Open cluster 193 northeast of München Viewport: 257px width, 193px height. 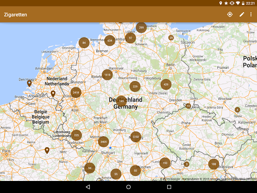165,163
